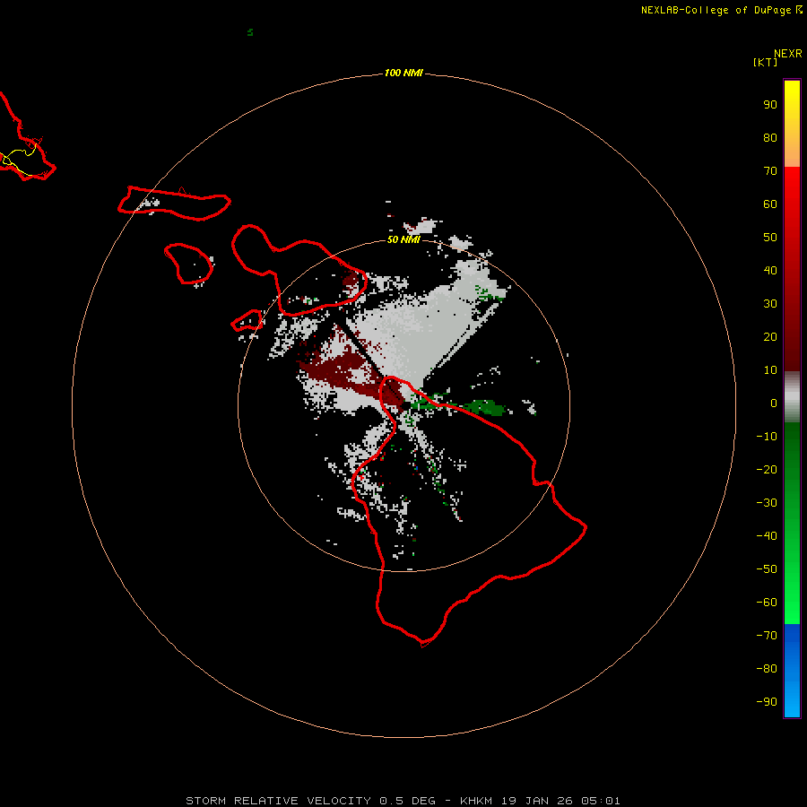
Task: Click the 40 value on velocity scale
Action: 770,270
